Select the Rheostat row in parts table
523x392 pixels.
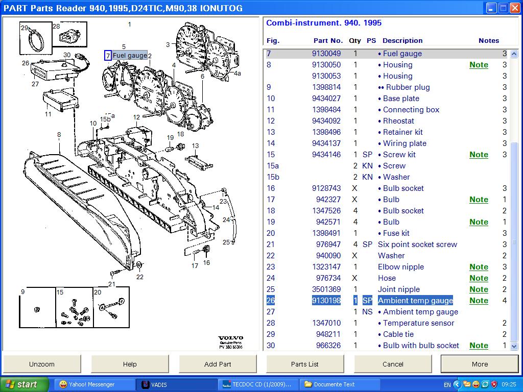point(398,121)
